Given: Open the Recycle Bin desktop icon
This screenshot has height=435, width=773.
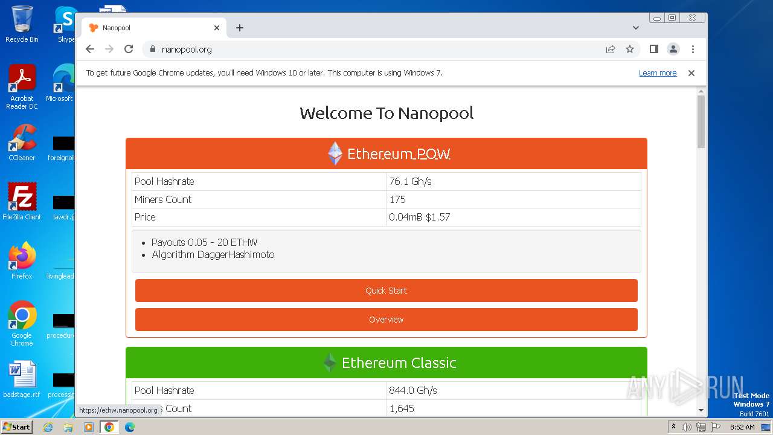Looking at the screenshot, I should click(22, 24).
